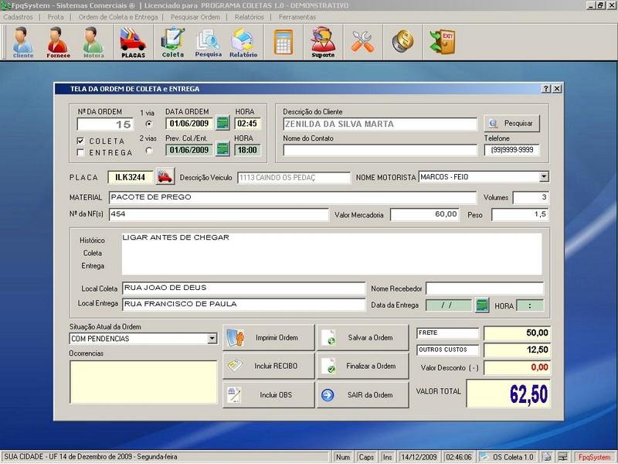This screenshot has width=618, height=464.
Task: Open the PLACAS vehicle icon
Action: pos(133,42)
